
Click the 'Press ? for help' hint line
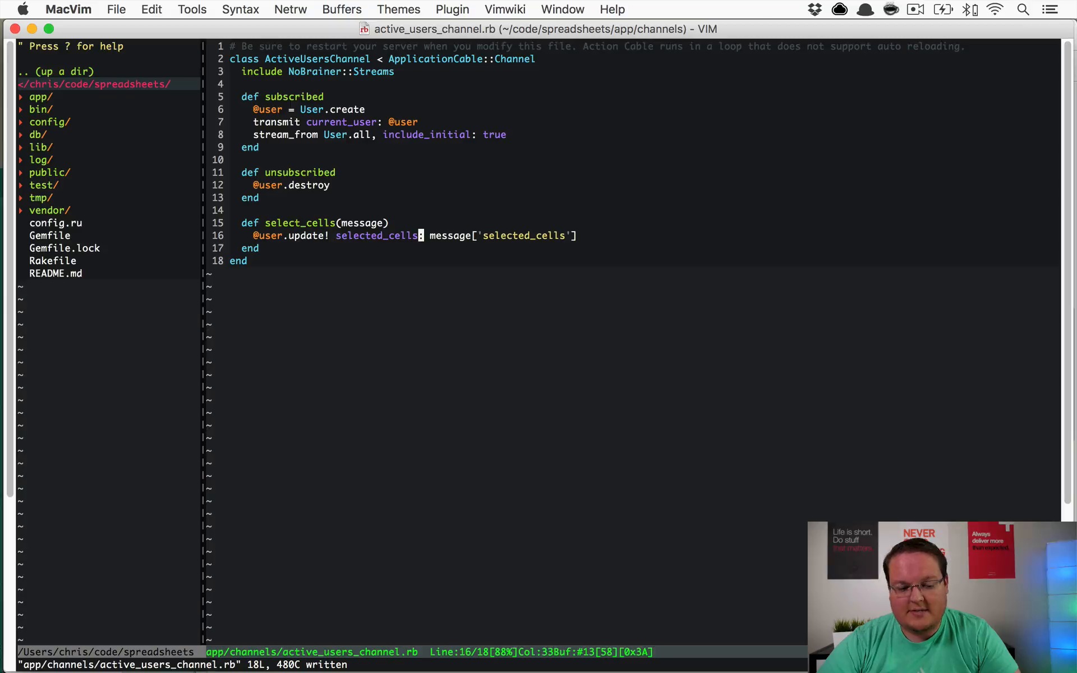(71, 47)
